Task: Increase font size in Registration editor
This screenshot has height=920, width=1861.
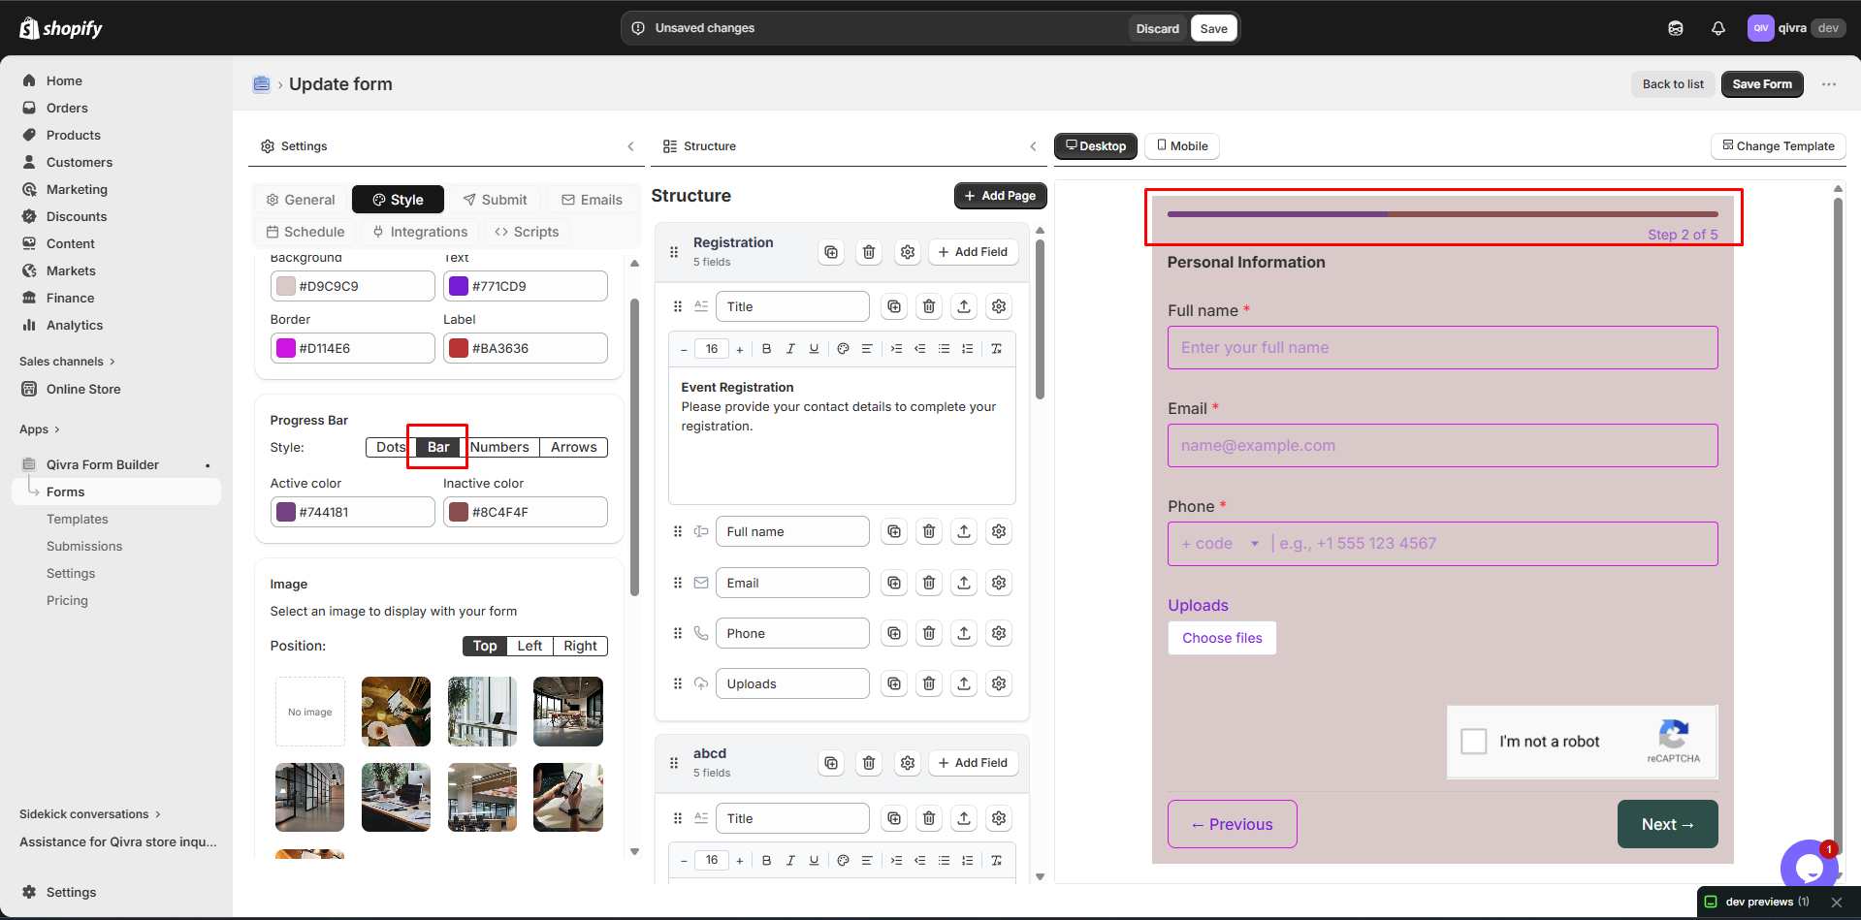Action: pyautogui.click(x=740, y=349)
